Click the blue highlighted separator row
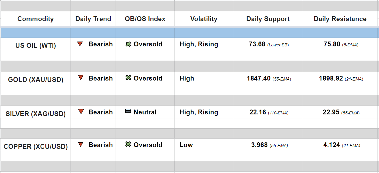The height and width of the screenshot is (173, 379). (189, 33)
